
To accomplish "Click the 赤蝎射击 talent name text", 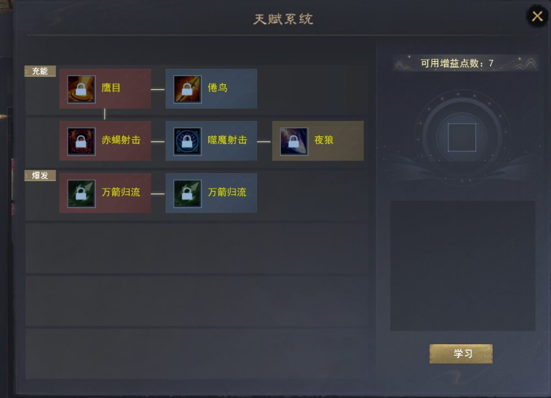I will pyautogui.click(x=121, y=140).
